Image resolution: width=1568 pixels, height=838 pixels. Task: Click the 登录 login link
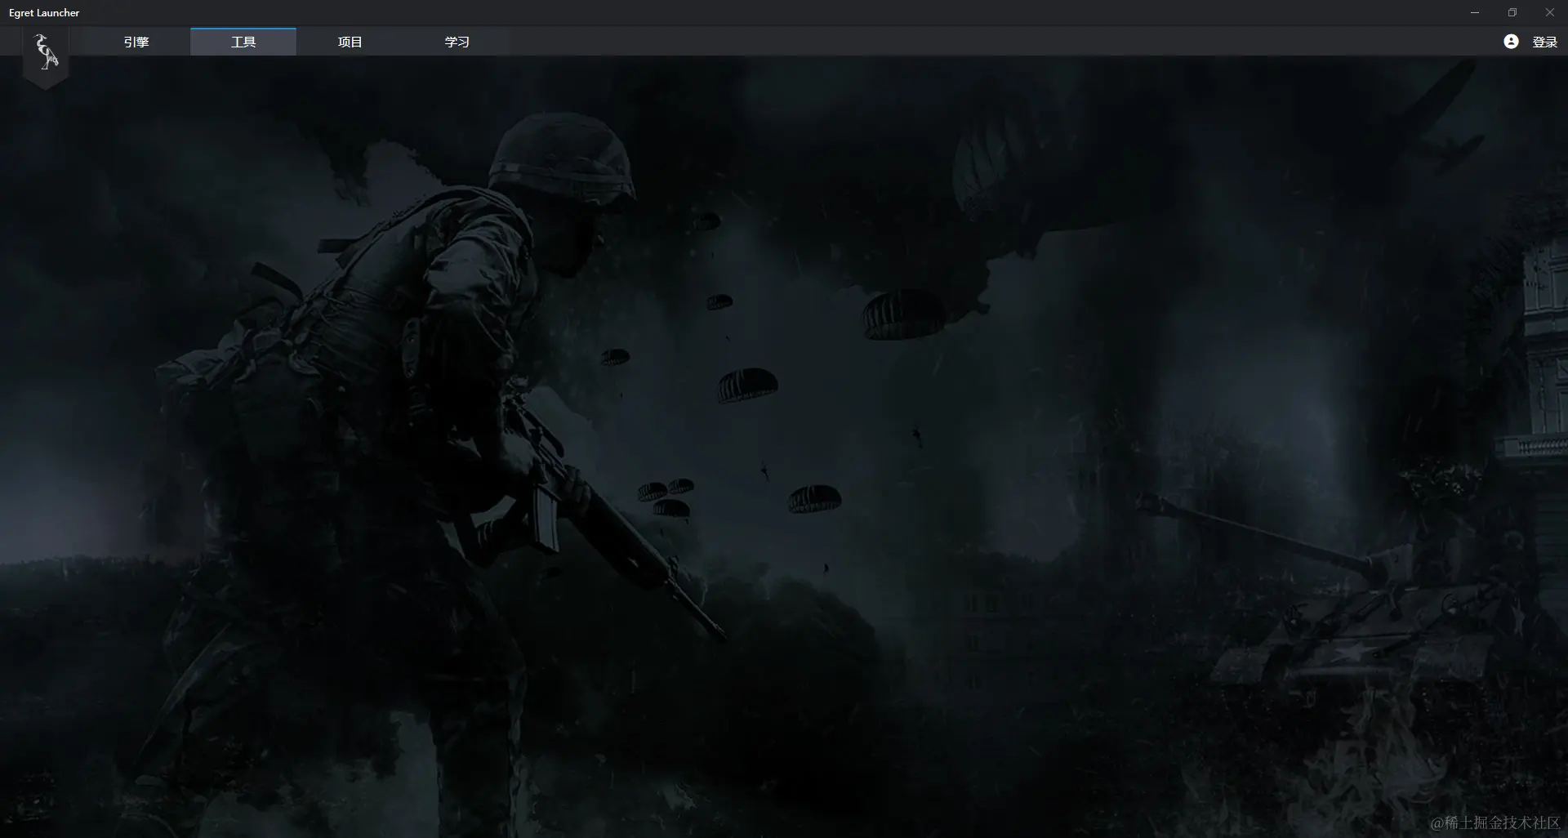[1545, 42]
